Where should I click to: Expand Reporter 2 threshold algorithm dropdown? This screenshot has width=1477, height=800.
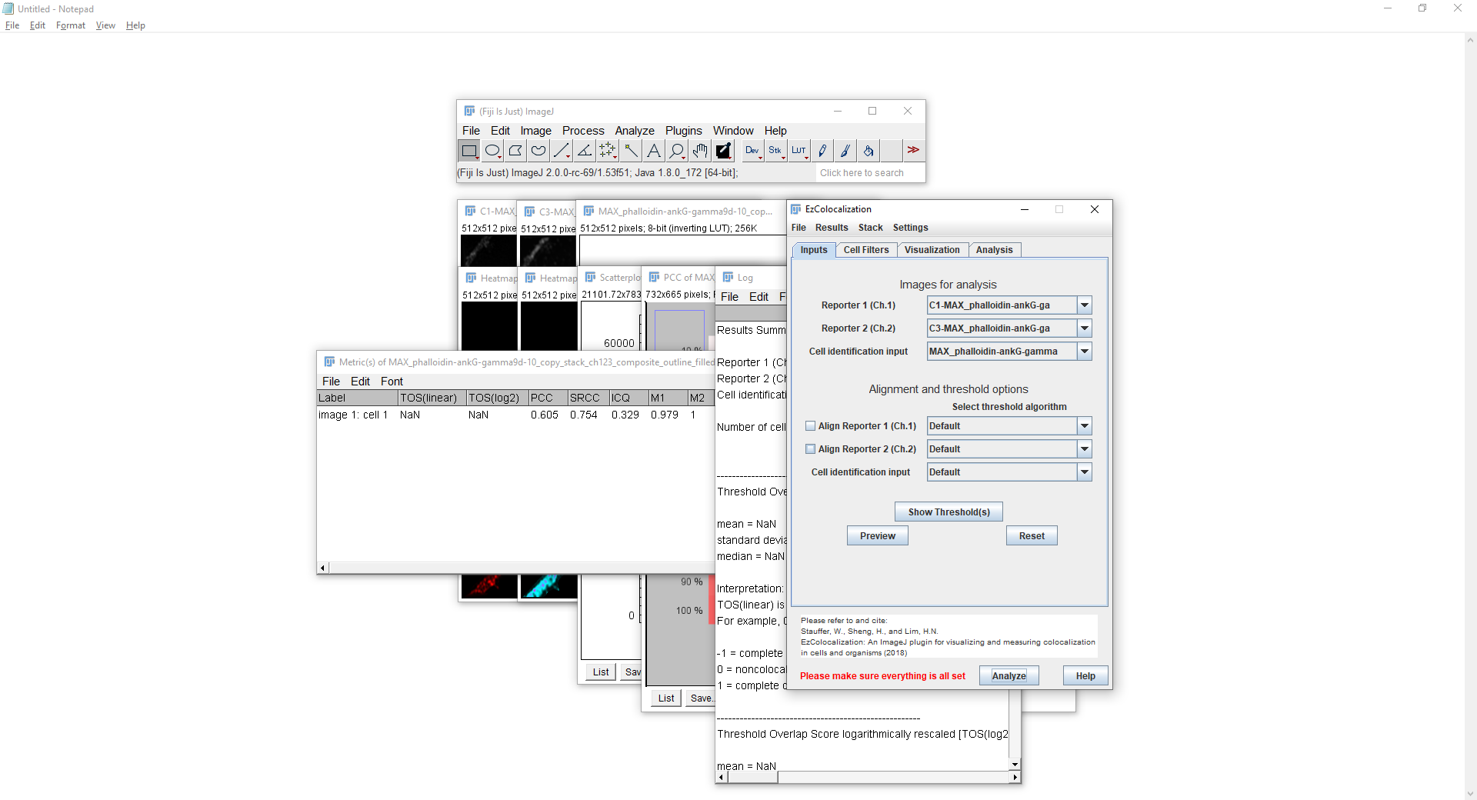[x=1084, y=449]
